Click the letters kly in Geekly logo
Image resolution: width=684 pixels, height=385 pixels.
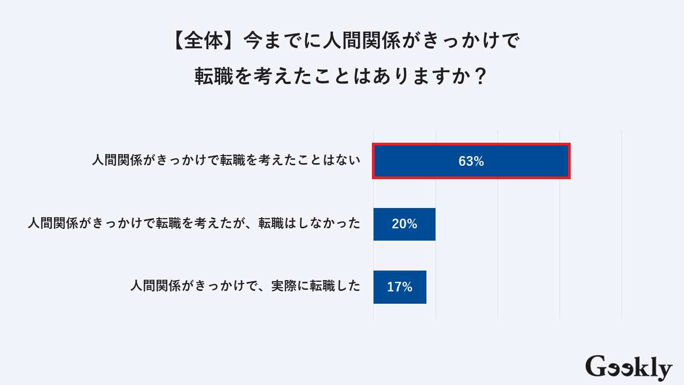655,369
